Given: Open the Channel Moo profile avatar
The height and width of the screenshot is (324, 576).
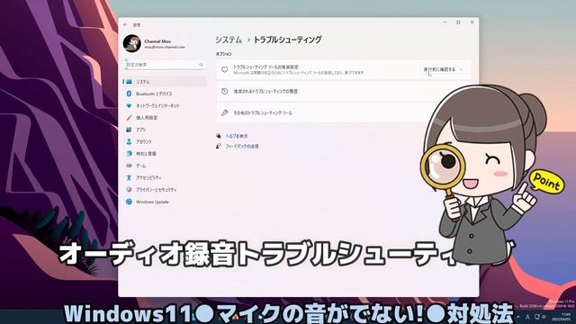Looking at the screenshot, I should pos(132,44).
